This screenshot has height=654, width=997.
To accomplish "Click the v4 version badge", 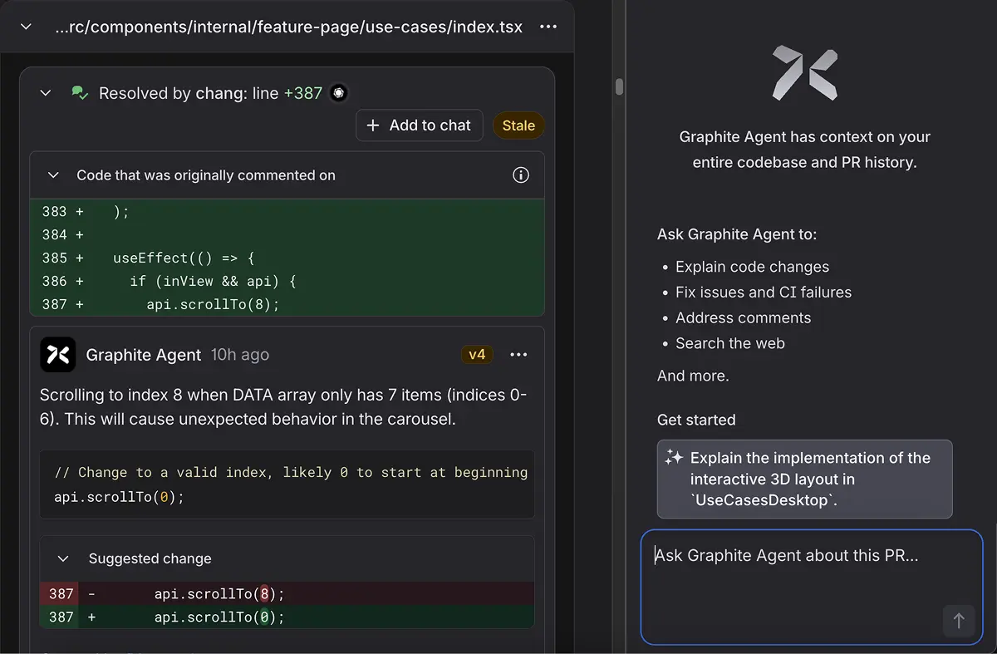I will 477,355.
